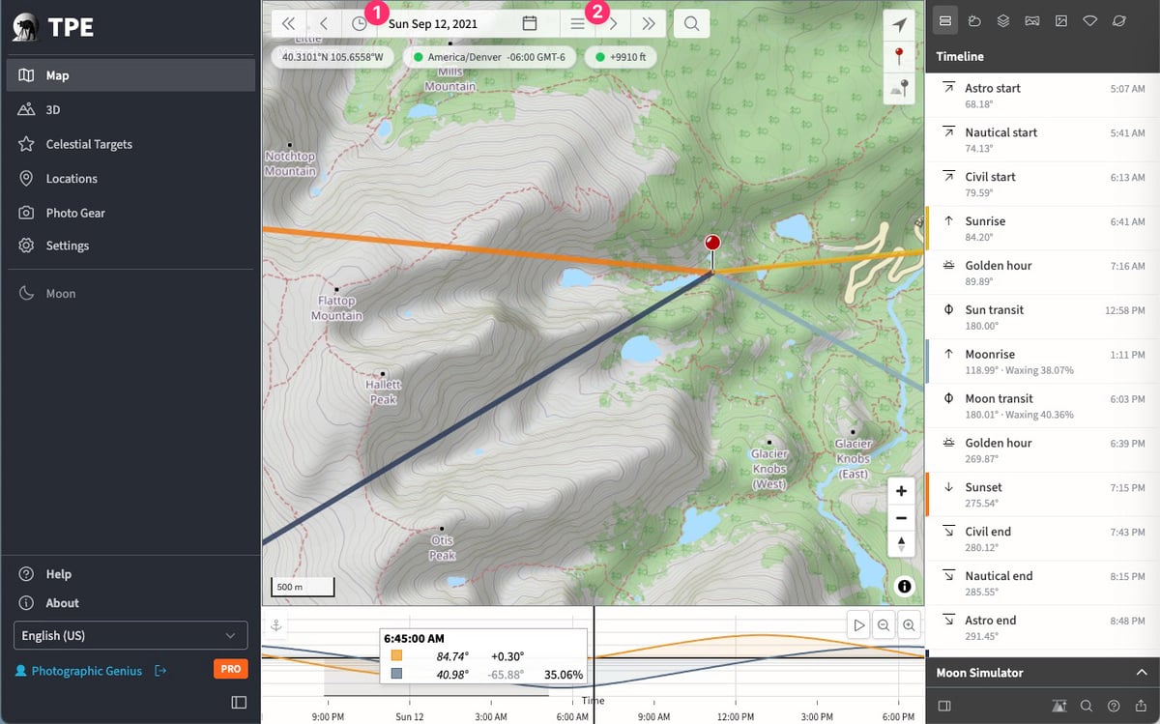Select the Astro start 5:07 AM event
The image size is (1160, 724).
(x=1043, y=95)
